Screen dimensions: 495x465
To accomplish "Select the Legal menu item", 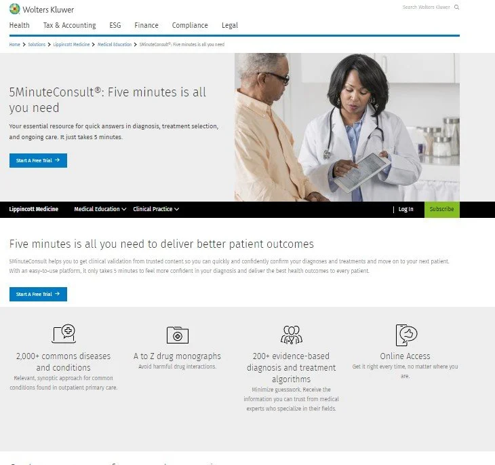I will 229,25.
